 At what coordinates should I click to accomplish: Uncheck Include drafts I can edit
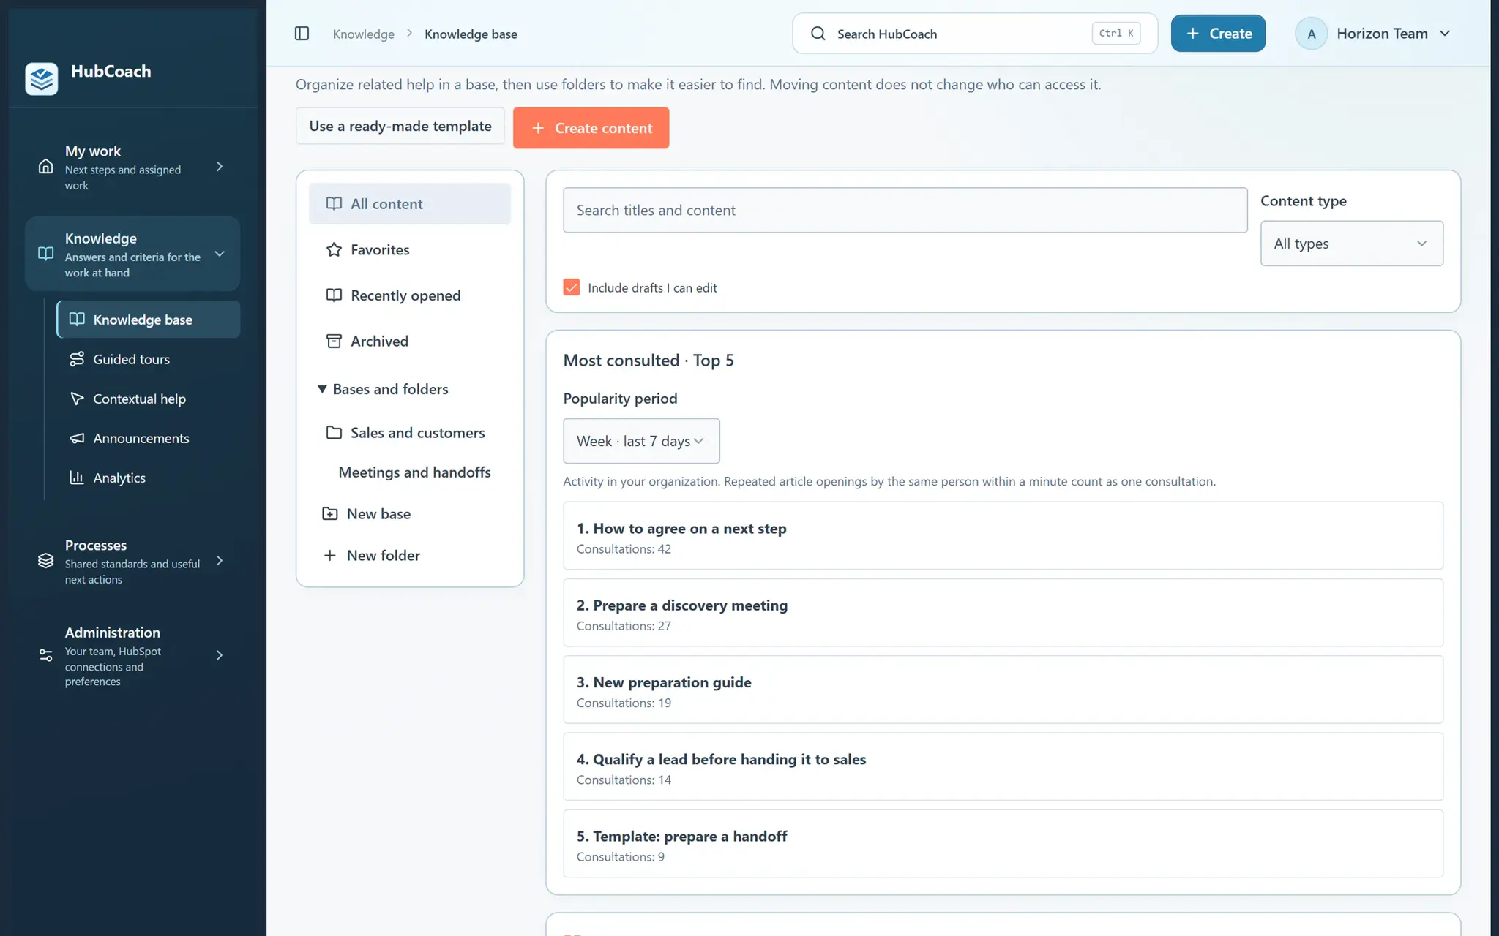click(x=572, y=287)
